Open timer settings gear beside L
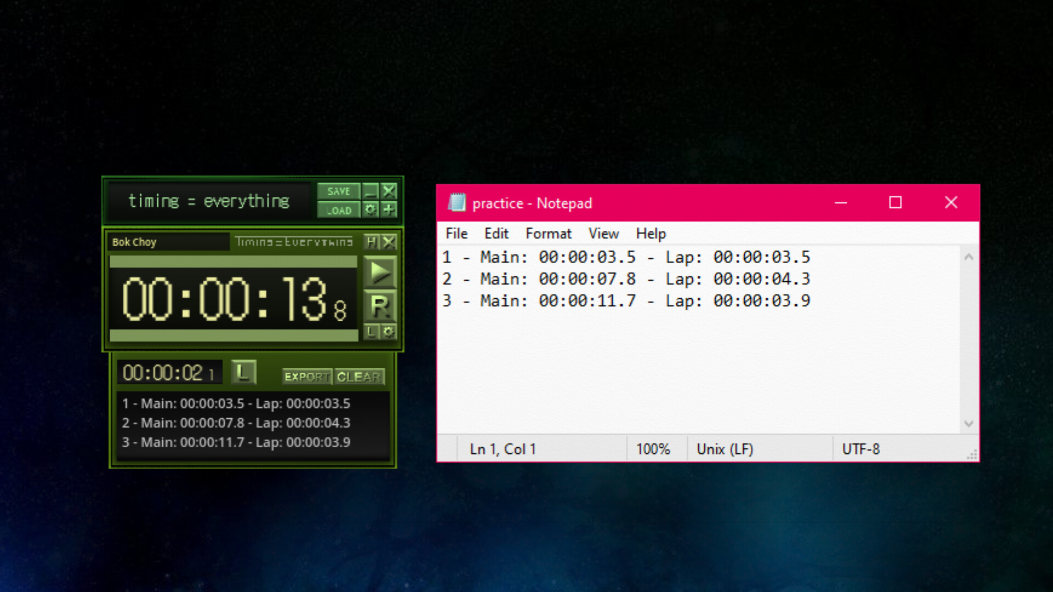 click(x=388, y=332)
